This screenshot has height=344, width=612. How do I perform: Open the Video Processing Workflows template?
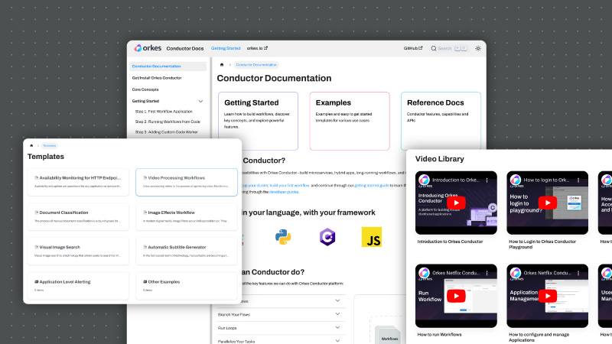tap(187, 182)
